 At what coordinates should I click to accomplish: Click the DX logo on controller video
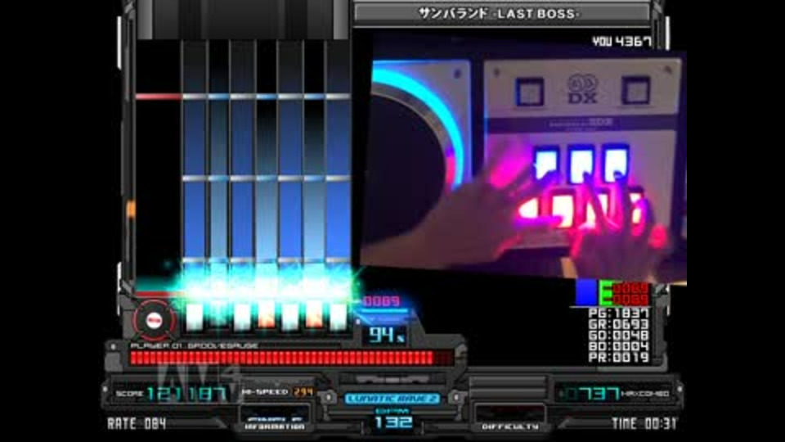[582, 88]
